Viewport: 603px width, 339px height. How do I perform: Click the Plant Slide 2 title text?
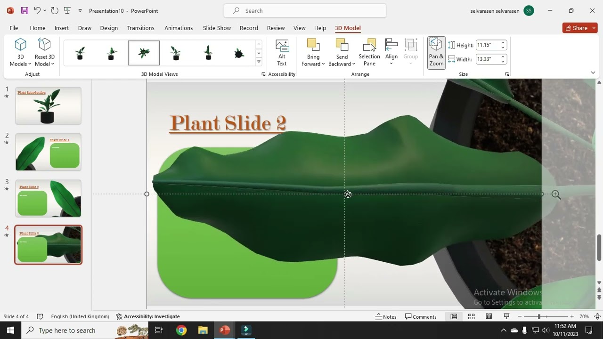pyautogui.click(x=228, y=123)
